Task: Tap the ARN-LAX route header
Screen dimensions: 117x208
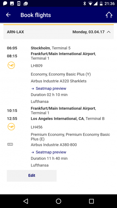Action: click(x=15, y=32)
